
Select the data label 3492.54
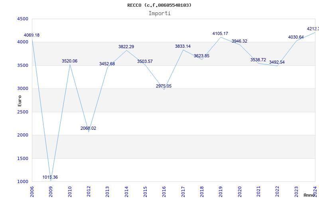coord(277,62)
